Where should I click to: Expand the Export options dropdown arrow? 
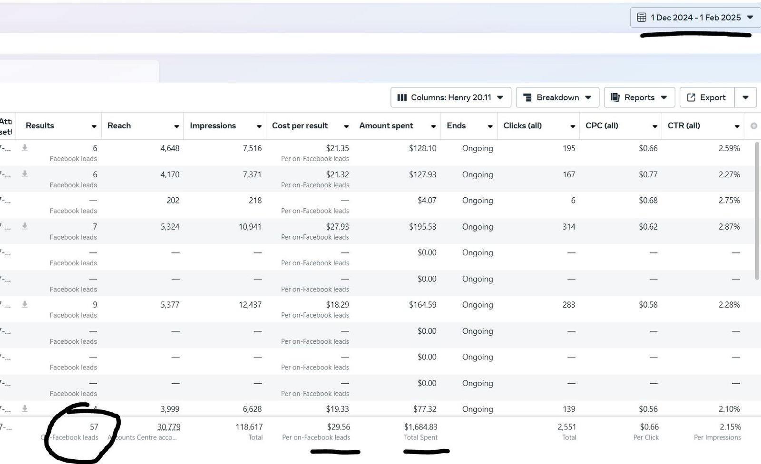coord(745,97)
